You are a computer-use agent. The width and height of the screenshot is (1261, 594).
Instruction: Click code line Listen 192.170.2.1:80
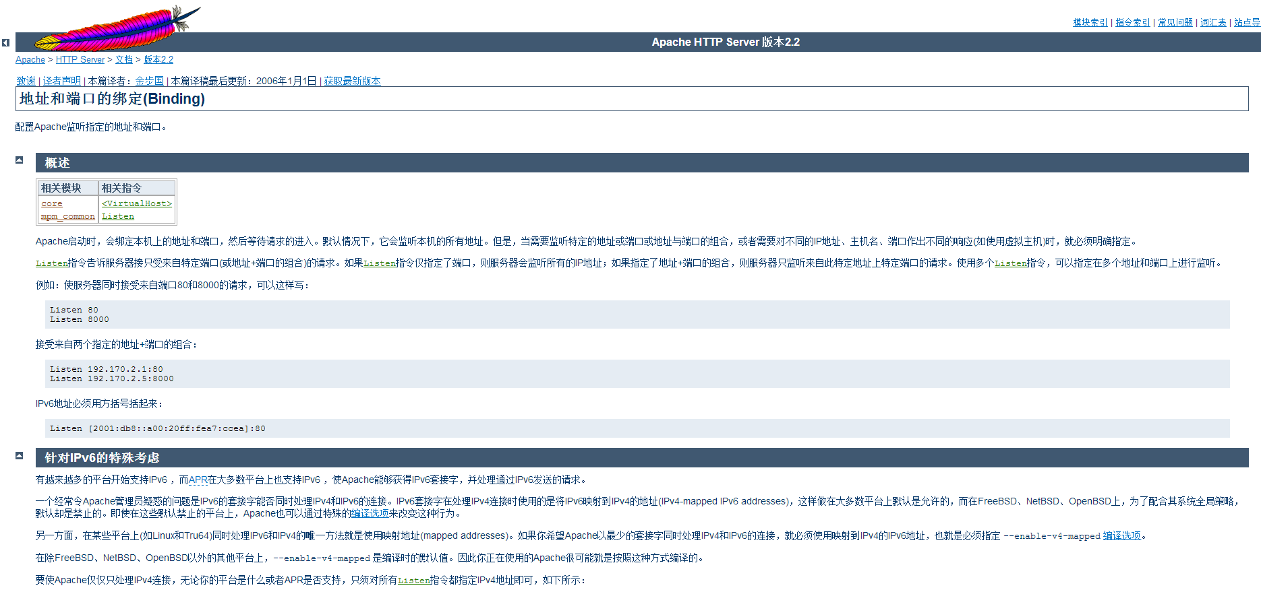click(107, 369)
